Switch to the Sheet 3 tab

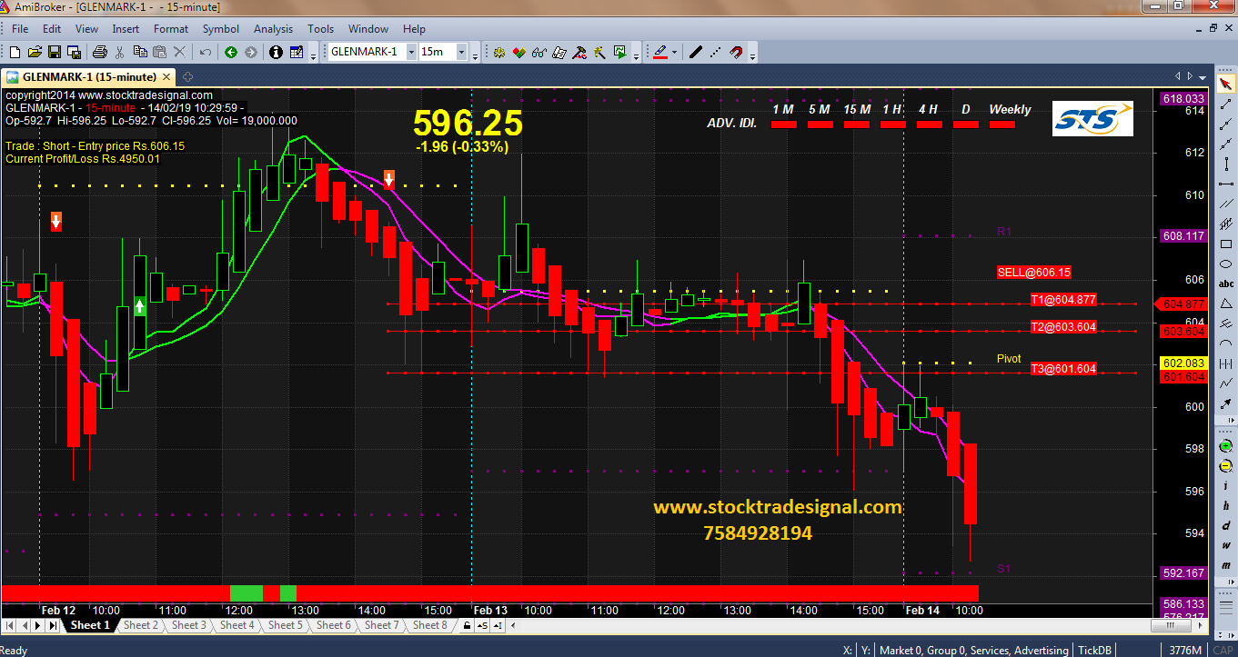click(x=189, y=625)
